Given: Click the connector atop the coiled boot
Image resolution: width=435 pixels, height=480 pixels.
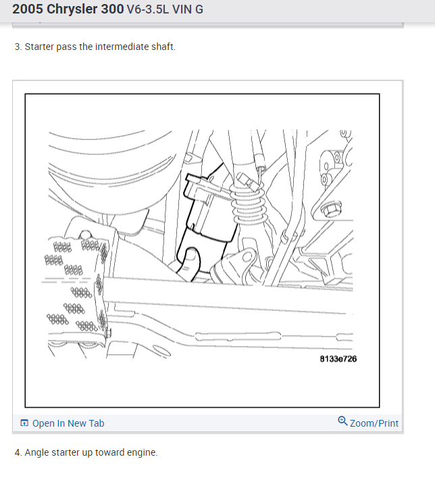Looking at the screenshot, I should click(x=246, y=181).
